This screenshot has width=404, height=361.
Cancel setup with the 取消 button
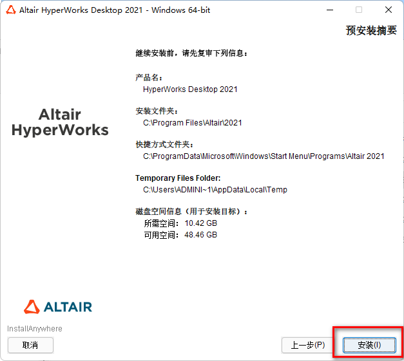(30, 345)
